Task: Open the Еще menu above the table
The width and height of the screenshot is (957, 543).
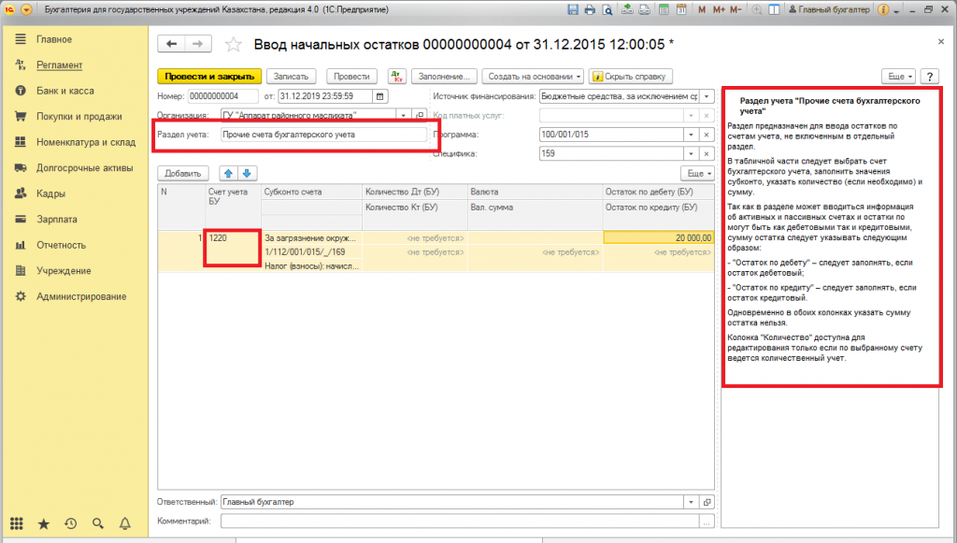Action: 697,173
